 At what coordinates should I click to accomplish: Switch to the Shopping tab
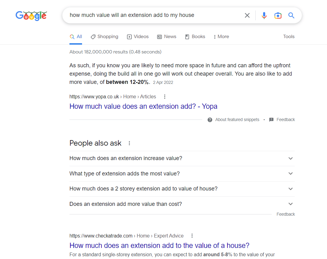pyautogui.click(x=104, y=37)
